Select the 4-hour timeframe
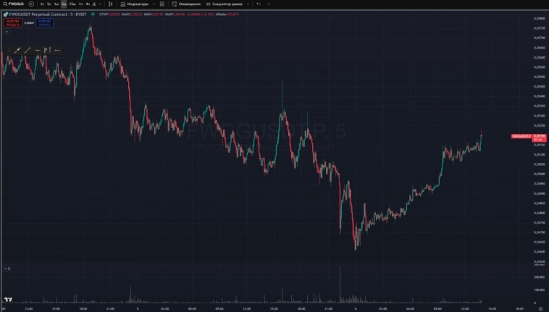The image size is (549, 312). 88,4
